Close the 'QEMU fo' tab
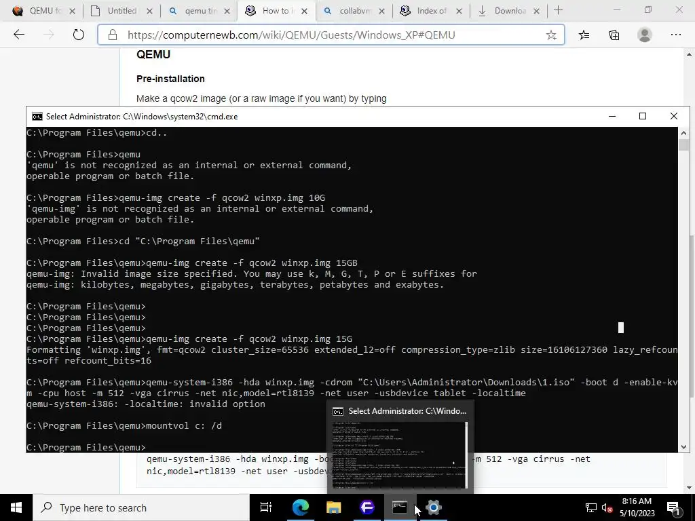Screen dimensions: 695x521 [x=72, y=11]
